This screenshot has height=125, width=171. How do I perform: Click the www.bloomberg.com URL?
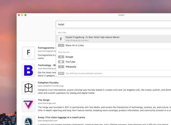[x=47, y=68]
